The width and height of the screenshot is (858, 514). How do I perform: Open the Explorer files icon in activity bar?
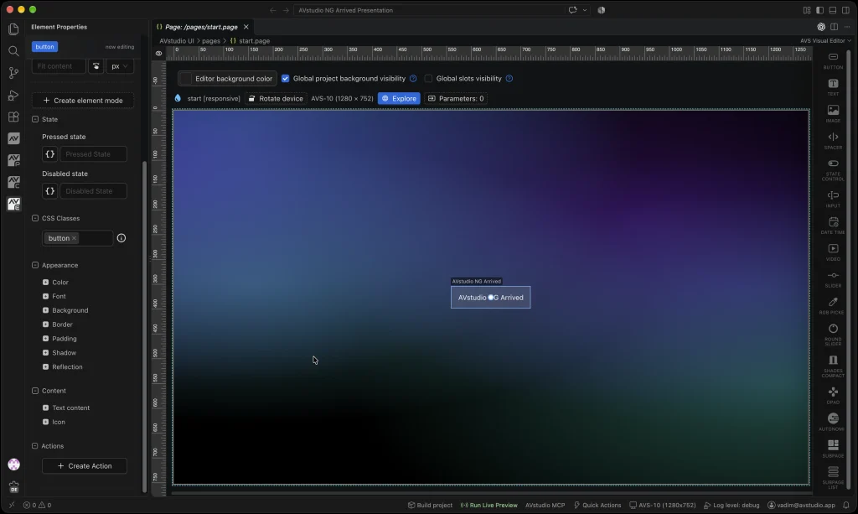[x=13, y=29]
